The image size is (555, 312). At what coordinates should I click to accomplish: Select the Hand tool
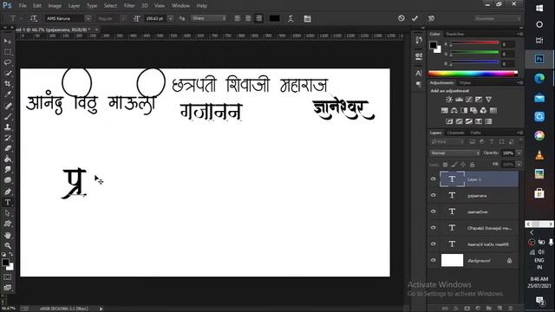(8, 235)
